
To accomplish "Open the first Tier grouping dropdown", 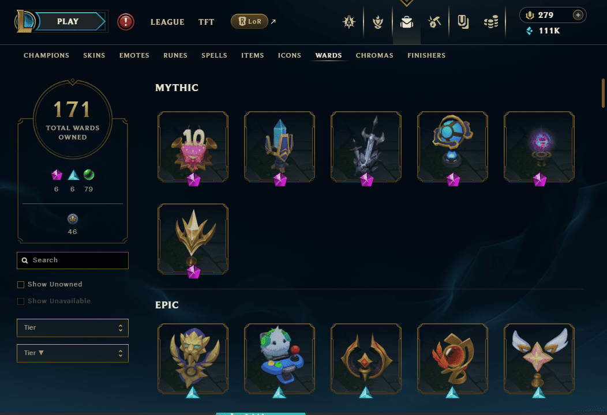I will (72, 327).
